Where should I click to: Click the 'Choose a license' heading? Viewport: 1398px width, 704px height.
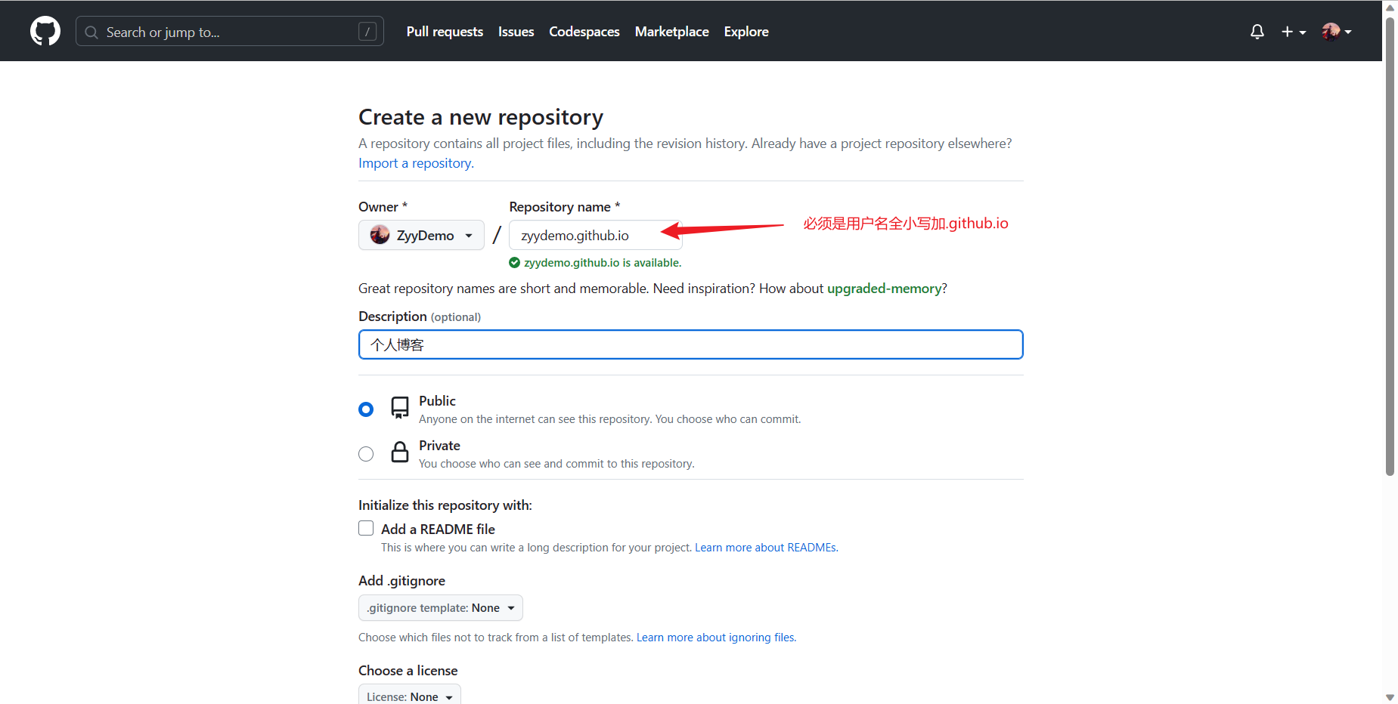408,671
